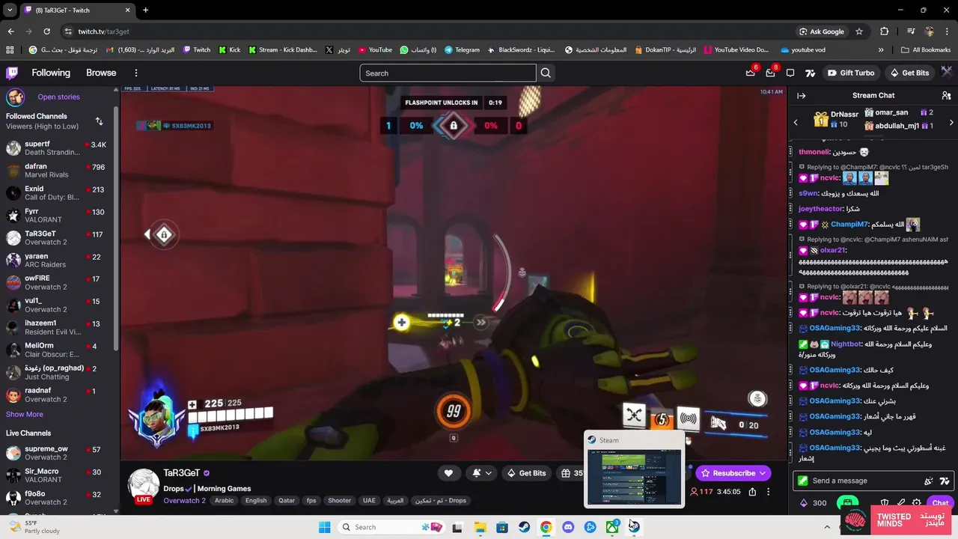The width and height of the screenshot is (958, 539).
Task: Click the Twitch search input field
Action: point(448,73)
